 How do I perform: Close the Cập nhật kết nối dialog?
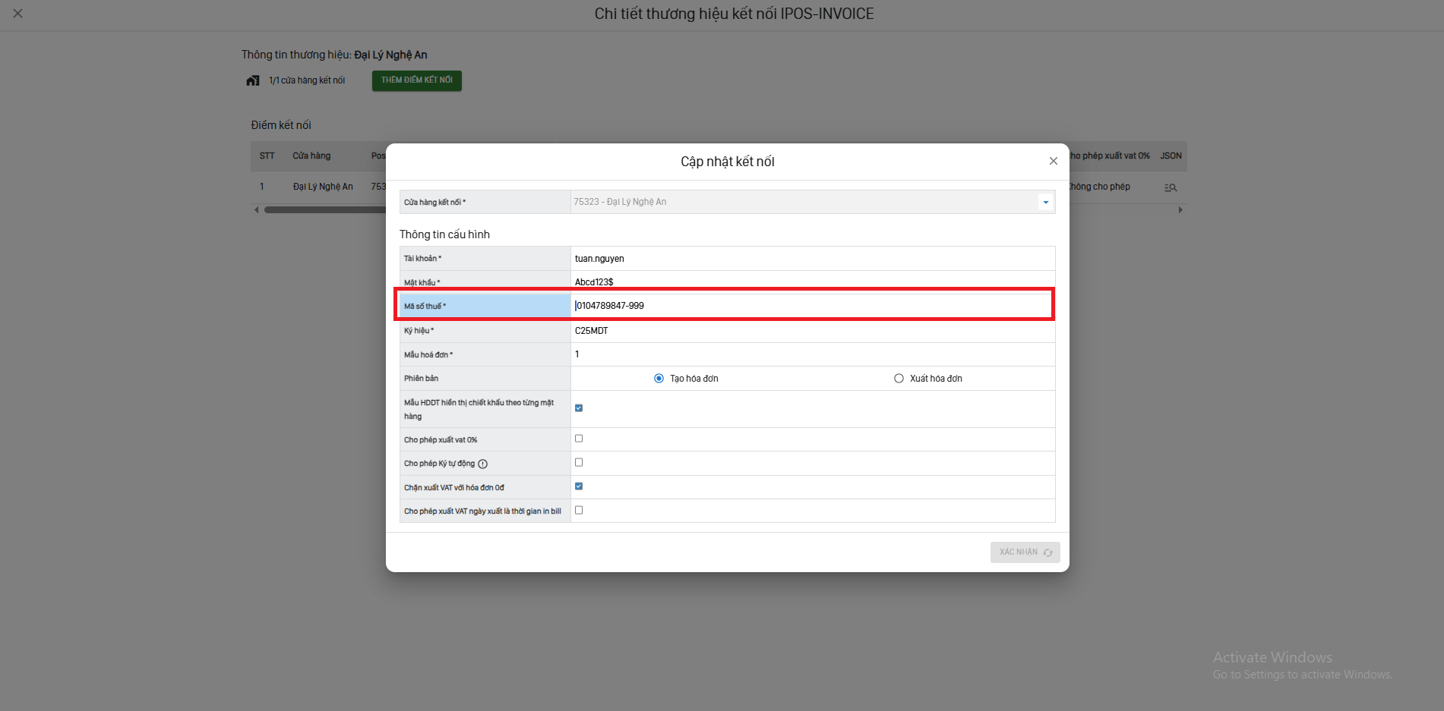pos(1053,161)
